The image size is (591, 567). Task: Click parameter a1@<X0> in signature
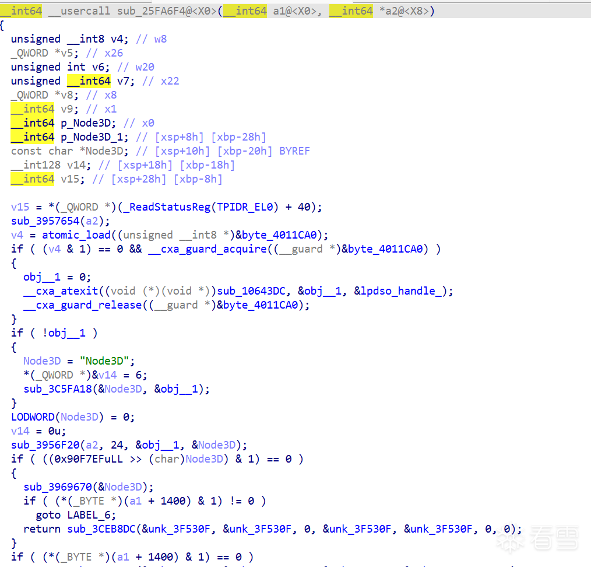[294, 11]
